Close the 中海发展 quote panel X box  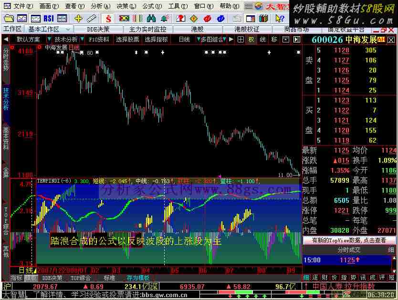(391, 40)
